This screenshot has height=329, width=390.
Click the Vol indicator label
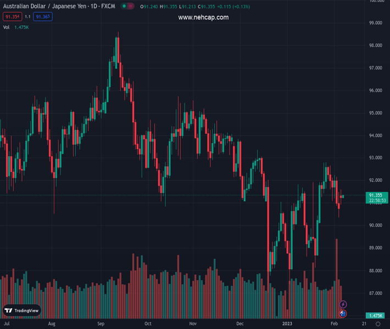point(6,27)
